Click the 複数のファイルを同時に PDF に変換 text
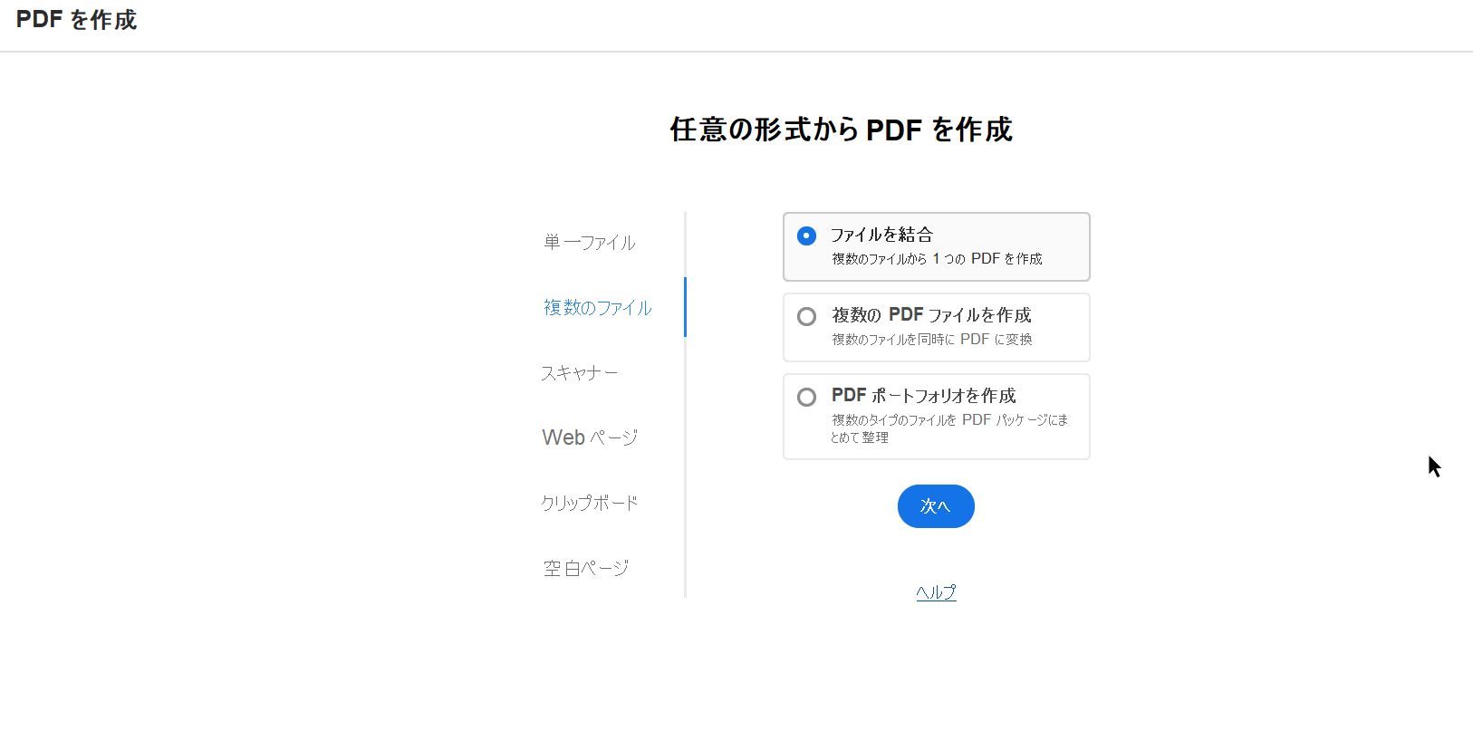Viewport: 1473px width, 740px height. [x=930, y=340]
